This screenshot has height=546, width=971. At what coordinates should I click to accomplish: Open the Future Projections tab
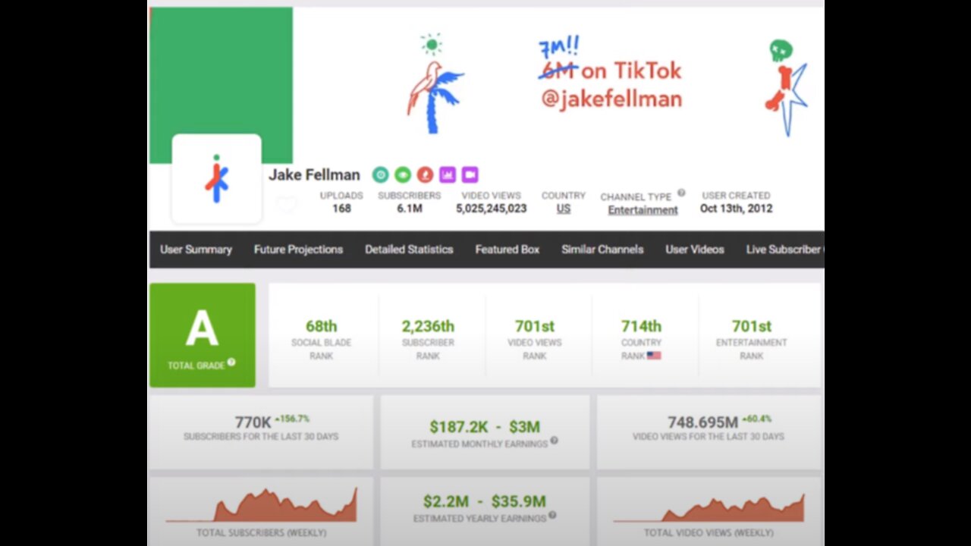tap(298, 249)
